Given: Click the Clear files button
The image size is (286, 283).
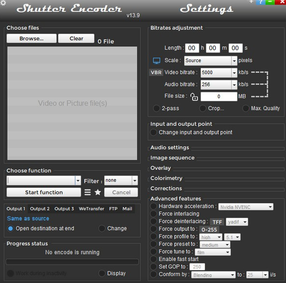Looking at the screenshot, I should pos(76,38).
